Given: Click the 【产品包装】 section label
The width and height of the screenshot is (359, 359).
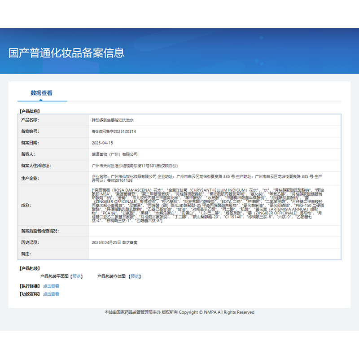Looking at the screenshot, I should click(30, 267).
